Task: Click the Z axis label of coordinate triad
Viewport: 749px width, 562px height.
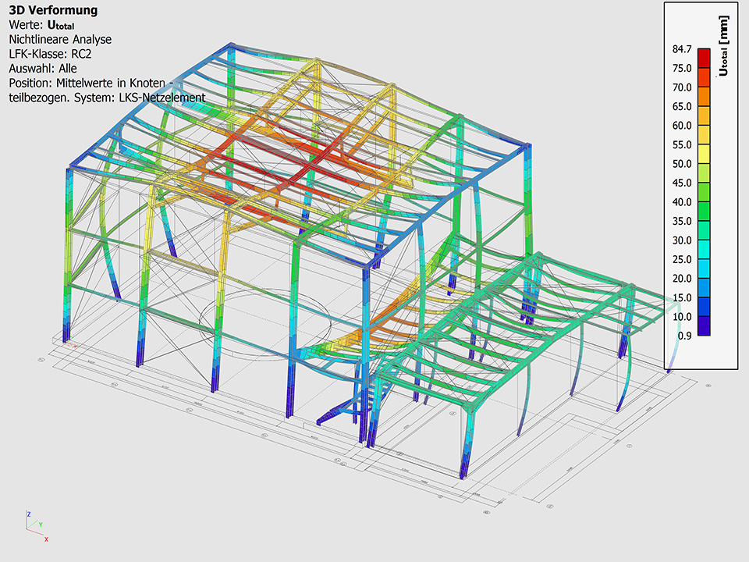Action: (29, 514)
